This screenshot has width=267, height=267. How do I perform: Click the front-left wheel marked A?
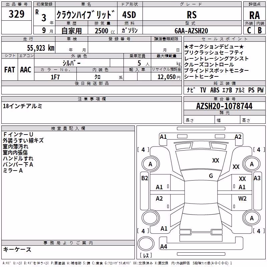151,164
